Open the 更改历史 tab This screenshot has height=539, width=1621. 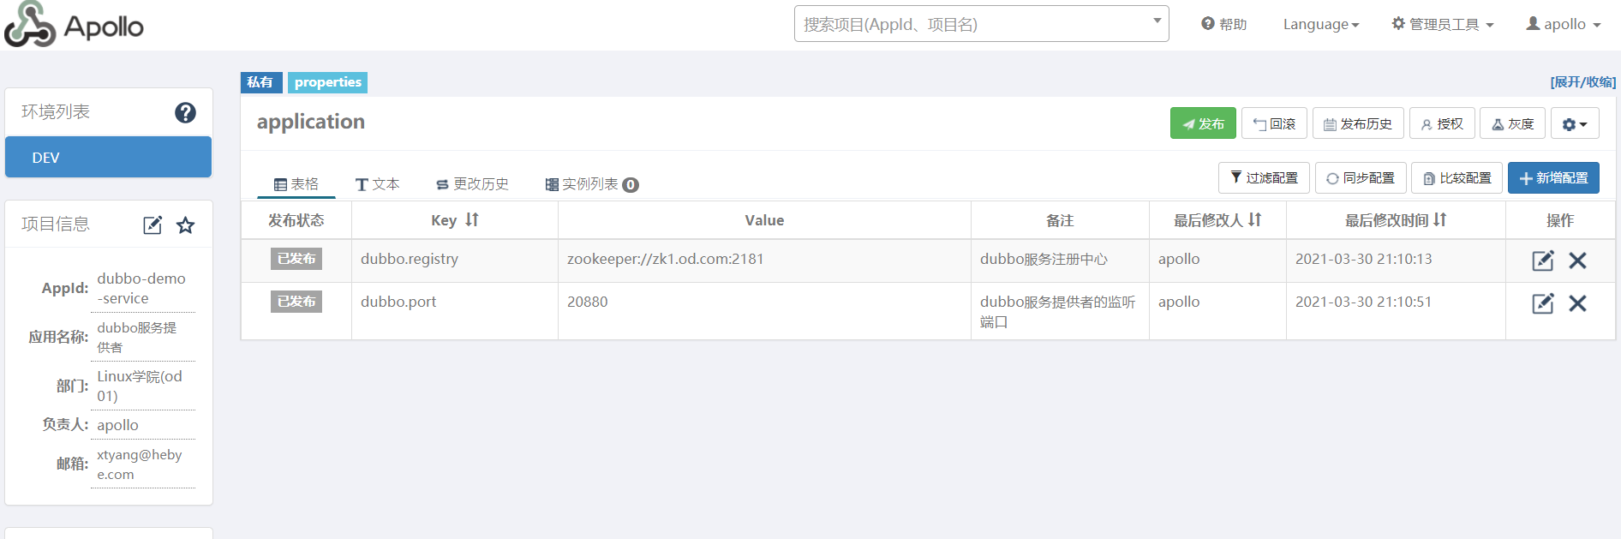pyautogui.click(x=472, y=184)
